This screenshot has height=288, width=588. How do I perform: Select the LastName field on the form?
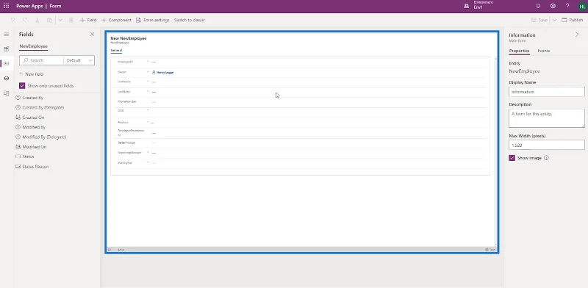click(300, 92)
